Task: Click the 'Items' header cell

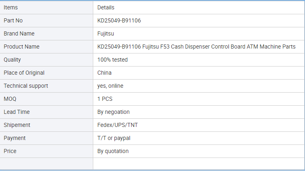Action: click(46, 7)
